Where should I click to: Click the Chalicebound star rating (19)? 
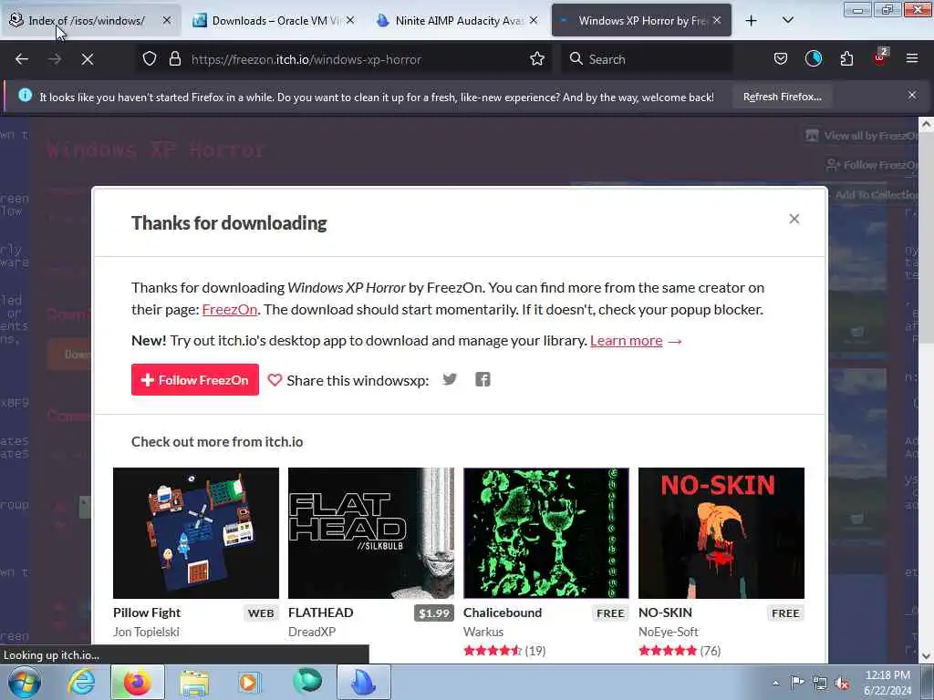[x=504, y=651]
